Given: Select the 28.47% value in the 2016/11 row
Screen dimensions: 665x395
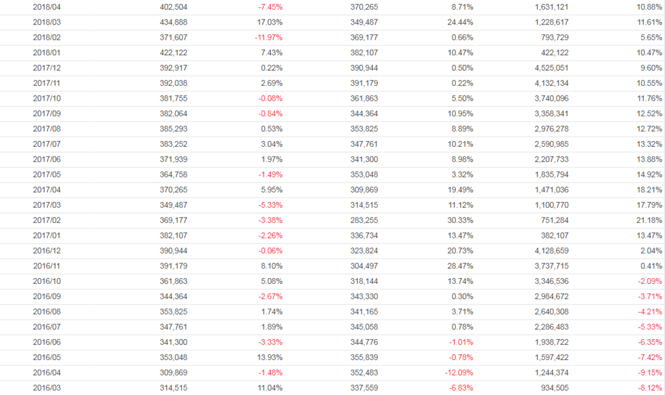Looking at the screenshot, I should coord(460,266).
